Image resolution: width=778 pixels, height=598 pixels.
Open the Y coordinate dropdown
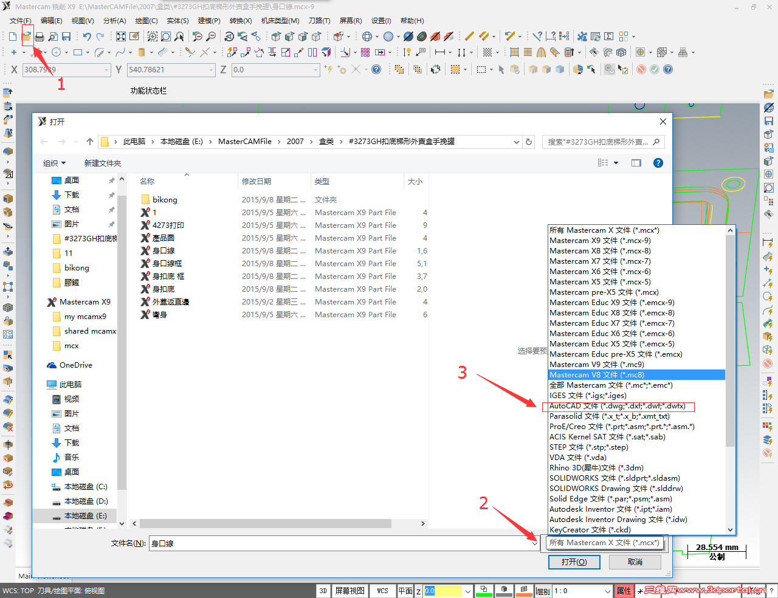tap(212, 70)
